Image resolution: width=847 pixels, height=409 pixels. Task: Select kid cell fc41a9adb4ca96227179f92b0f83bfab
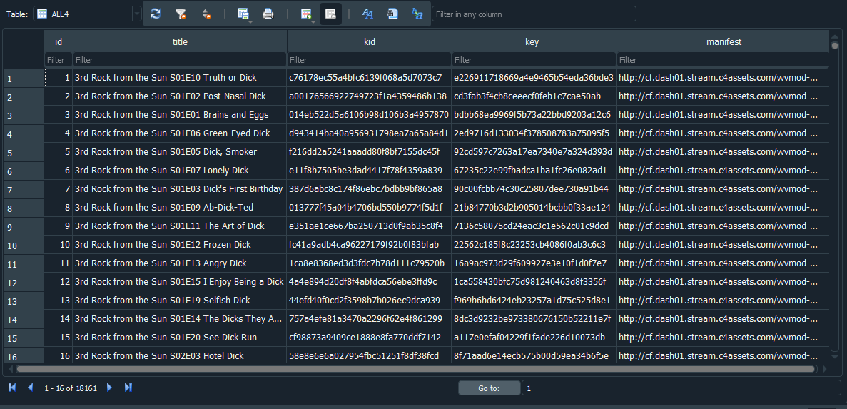click(x=370, y=244)
